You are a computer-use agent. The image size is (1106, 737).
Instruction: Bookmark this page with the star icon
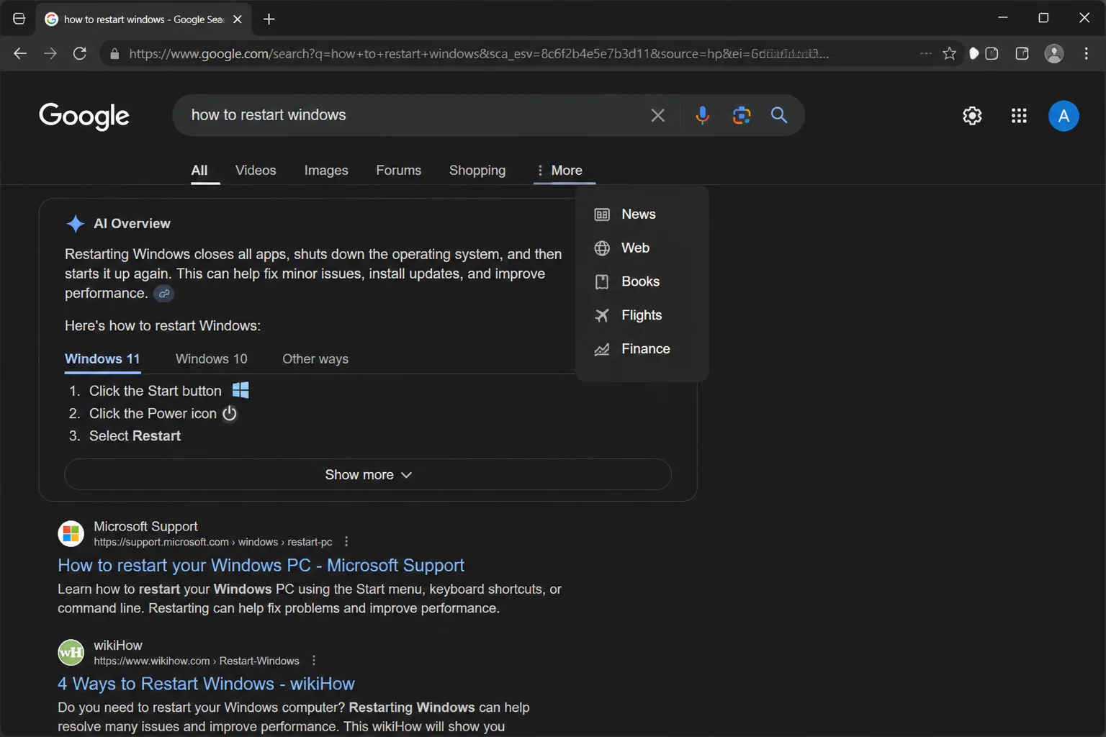pyautogui.click(x=950, y=53)
